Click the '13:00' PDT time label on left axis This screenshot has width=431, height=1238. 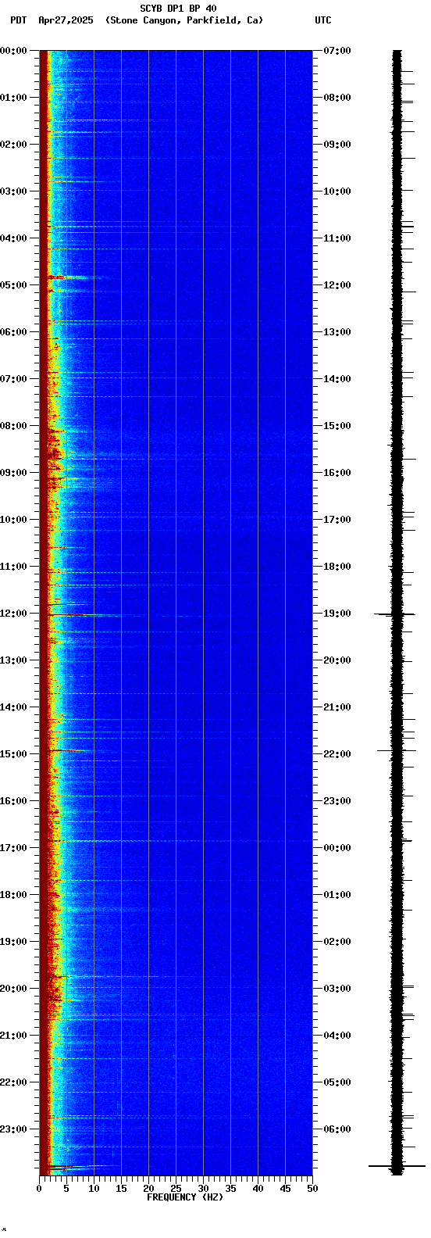coord(13,660)
